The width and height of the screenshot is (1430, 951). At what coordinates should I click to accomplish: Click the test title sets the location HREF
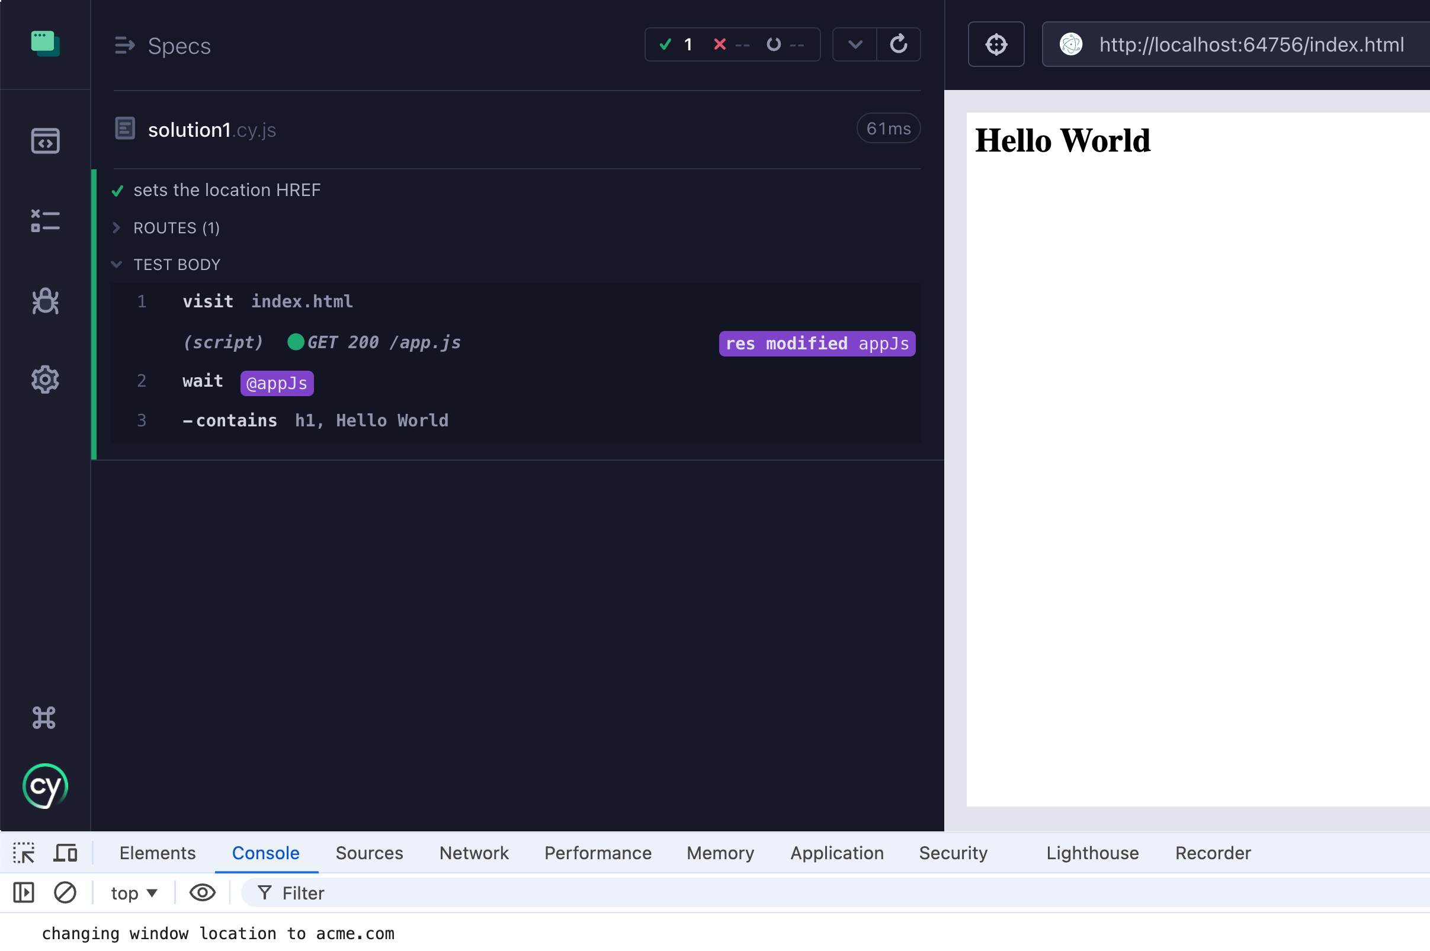tap(227, 191)
